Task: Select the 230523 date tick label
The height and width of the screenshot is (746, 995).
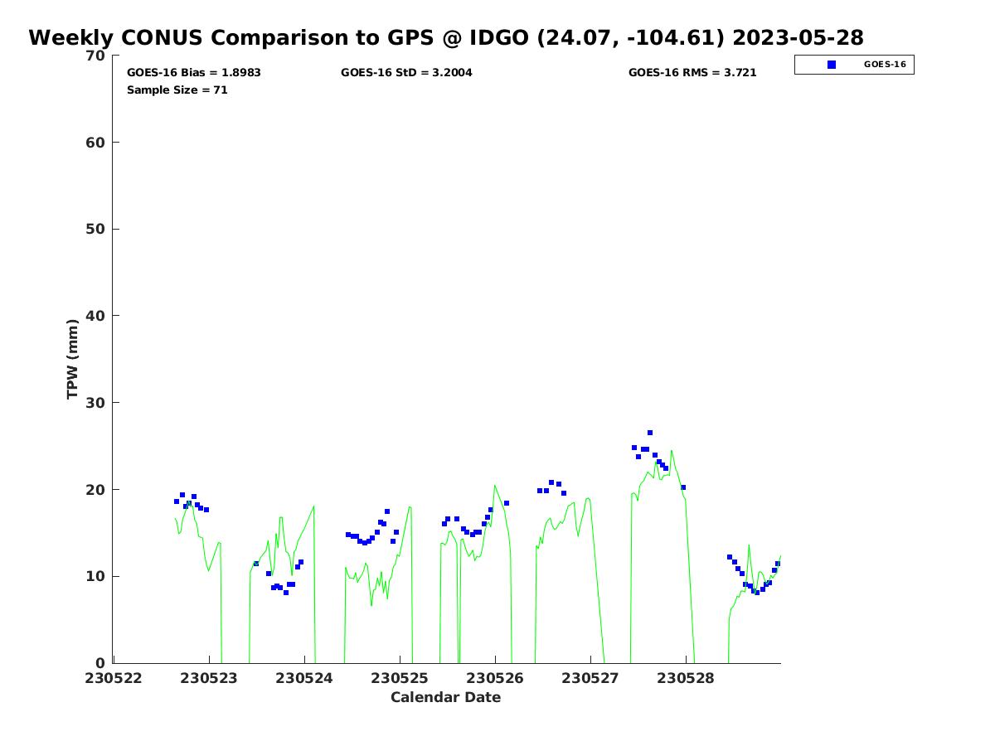Action: click(x=209, y=678)
